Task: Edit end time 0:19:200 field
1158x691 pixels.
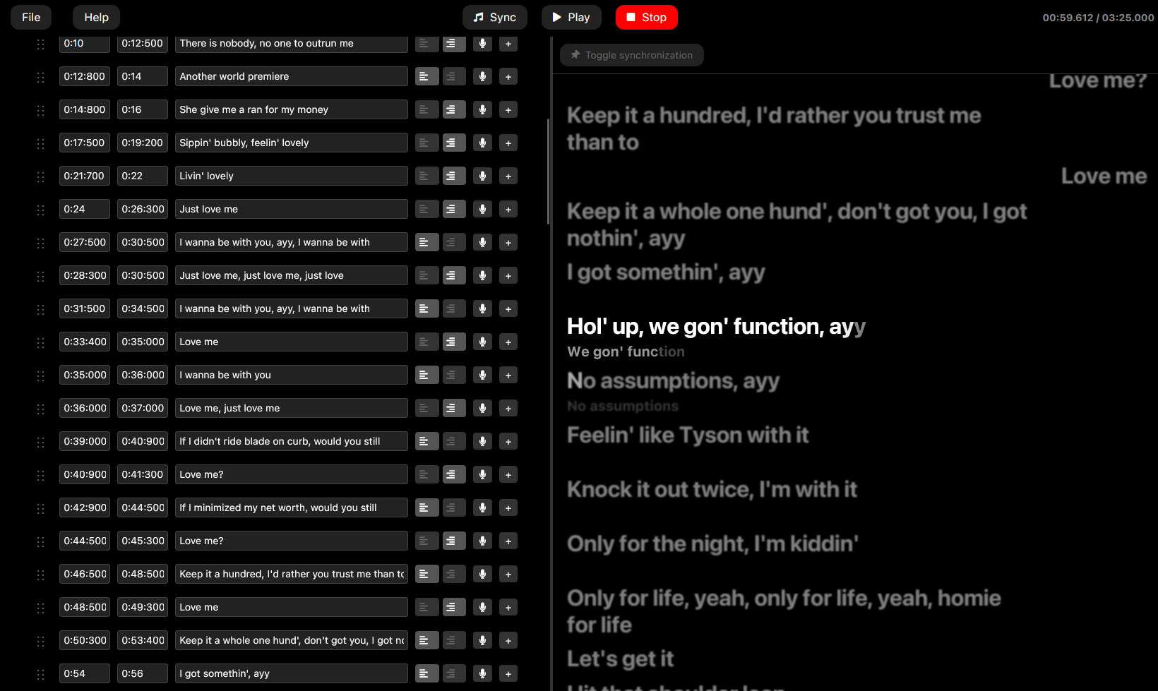Action: coord(143,143)
